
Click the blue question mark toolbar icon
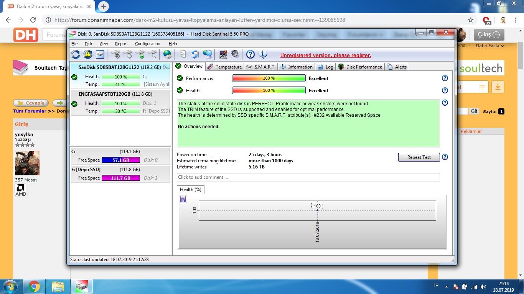[x=250, y=54]
